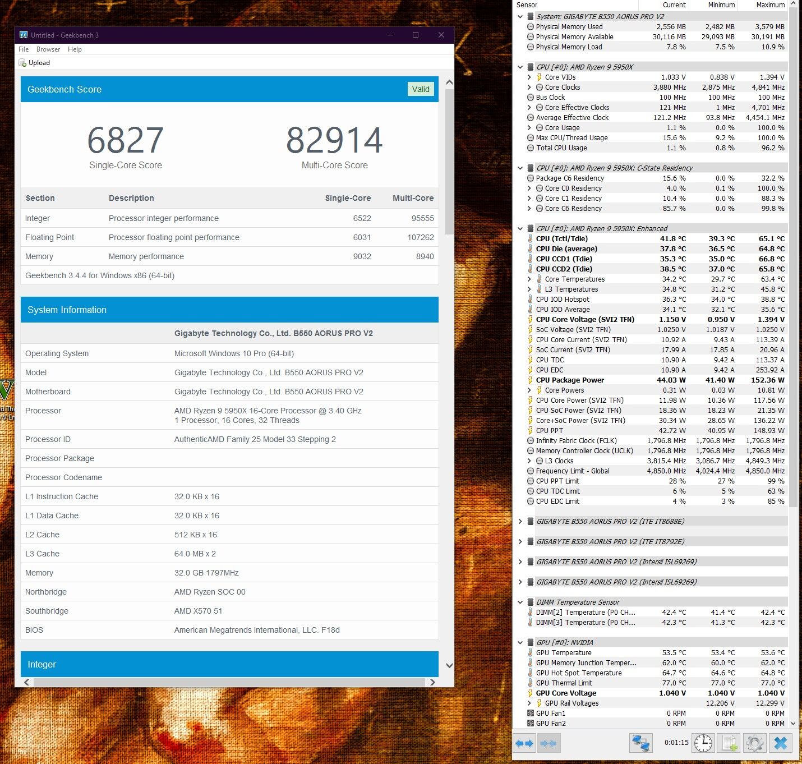This screenshot has height=764, width=802.
Task: Open the remote/network monitors icon in HWiNFO
Action: (640, 743)
